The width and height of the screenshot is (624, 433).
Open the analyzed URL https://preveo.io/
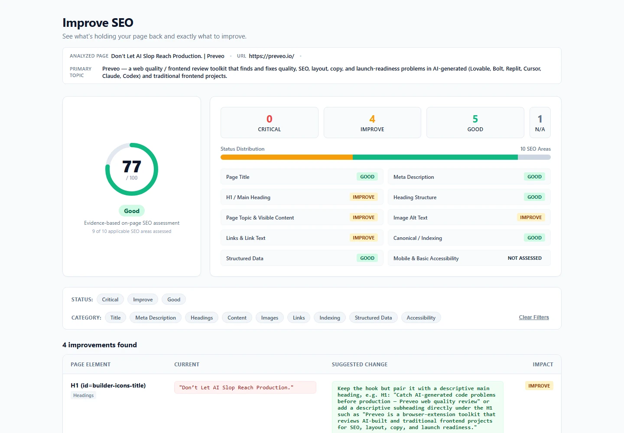click(272, 56)
